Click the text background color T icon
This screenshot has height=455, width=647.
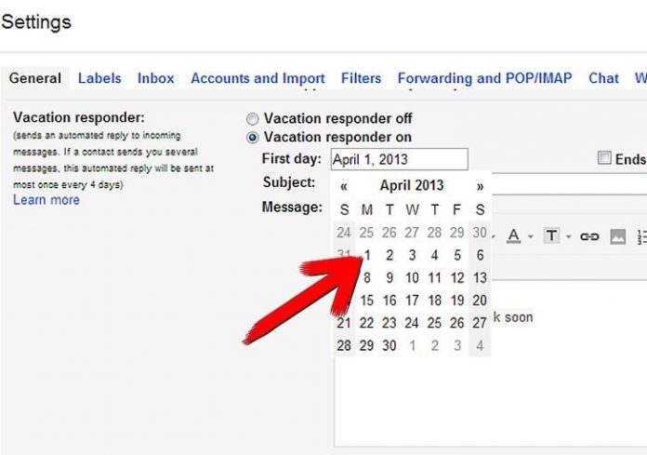[x=551, y=236]
